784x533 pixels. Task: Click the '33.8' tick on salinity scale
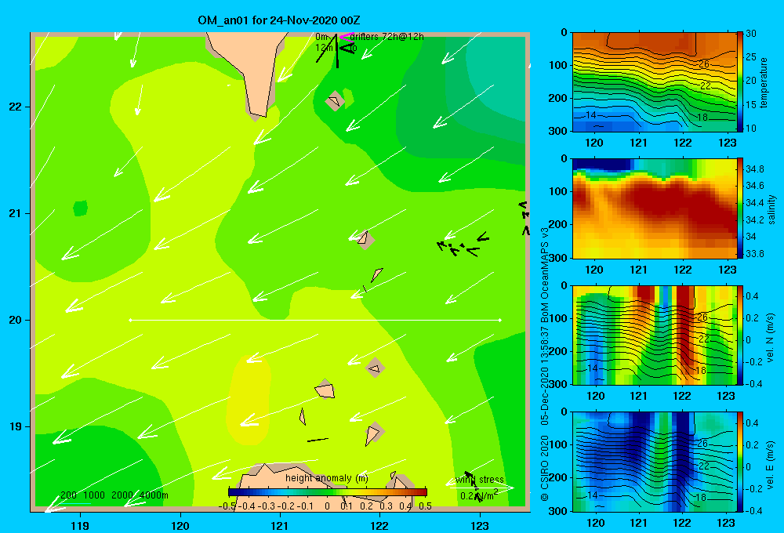tap(754, 254)
